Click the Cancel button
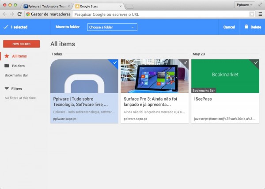Screen dimensions: 265x189 point(229,27)
